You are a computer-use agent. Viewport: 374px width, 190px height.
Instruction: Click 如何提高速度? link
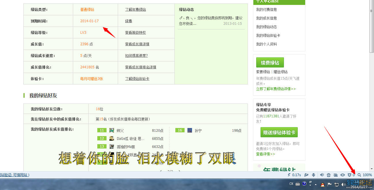136,56
